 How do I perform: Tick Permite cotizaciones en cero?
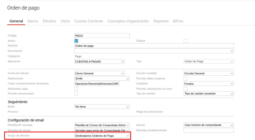185,89
